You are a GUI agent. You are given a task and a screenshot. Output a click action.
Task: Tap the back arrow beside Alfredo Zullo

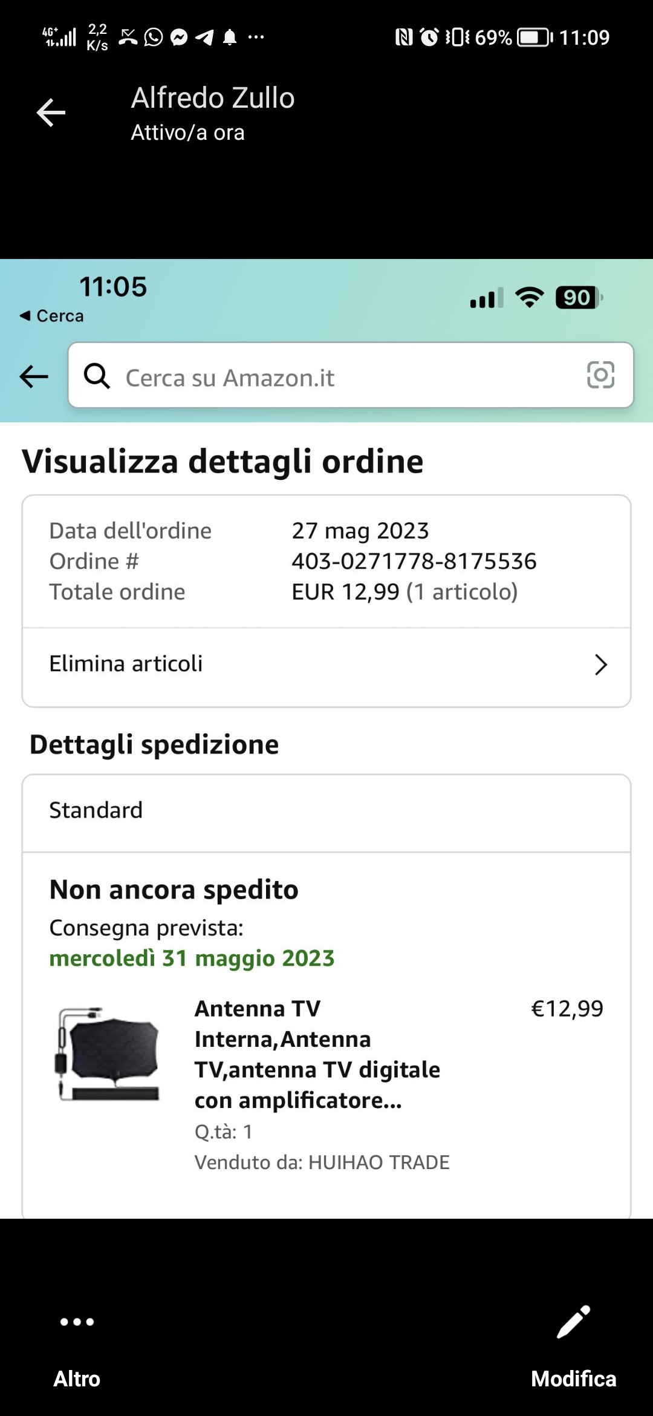pyautogui.click(x=51, y=113)
